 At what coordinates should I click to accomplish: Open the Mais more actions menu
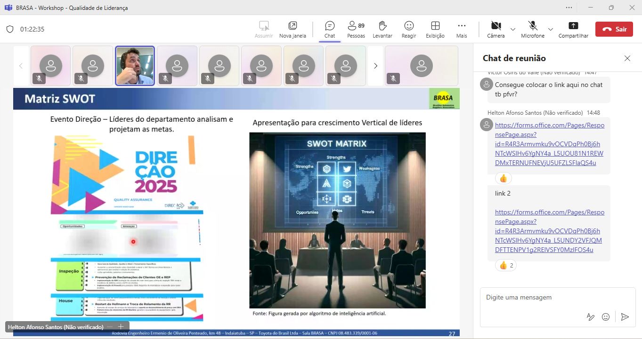461,29
